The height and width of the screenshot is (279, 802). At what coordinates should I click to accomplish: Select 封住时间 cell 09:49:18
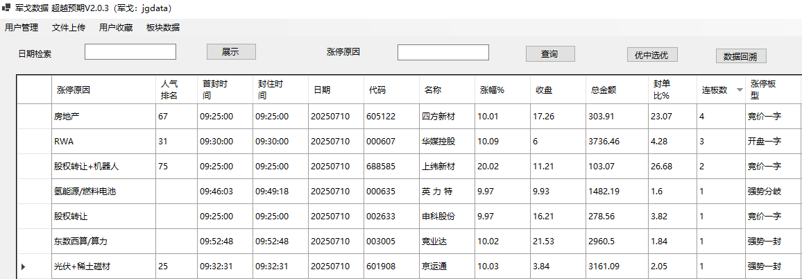pyautogui.click(x=280, y=192)
